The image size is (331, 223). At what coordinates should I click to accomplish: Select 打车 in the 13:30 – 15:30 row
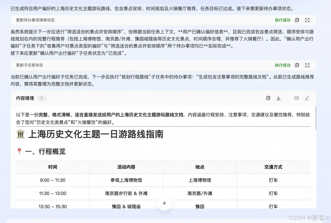[273, 206]
